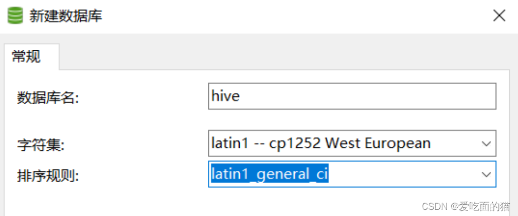Click empty title bar area beside 新建数据库

[297, 16]
